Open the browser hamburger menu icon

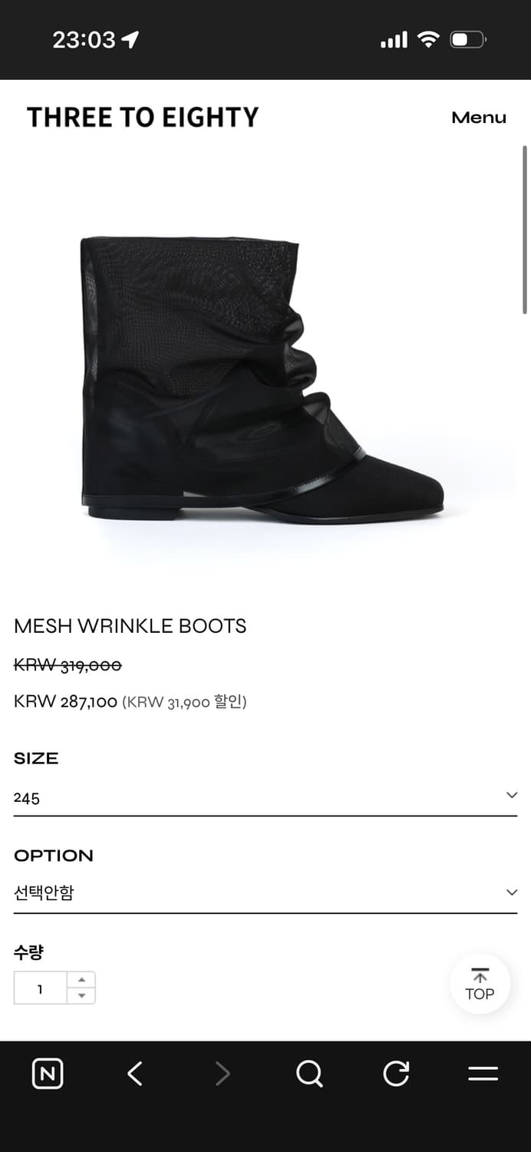pos(483,1074)
